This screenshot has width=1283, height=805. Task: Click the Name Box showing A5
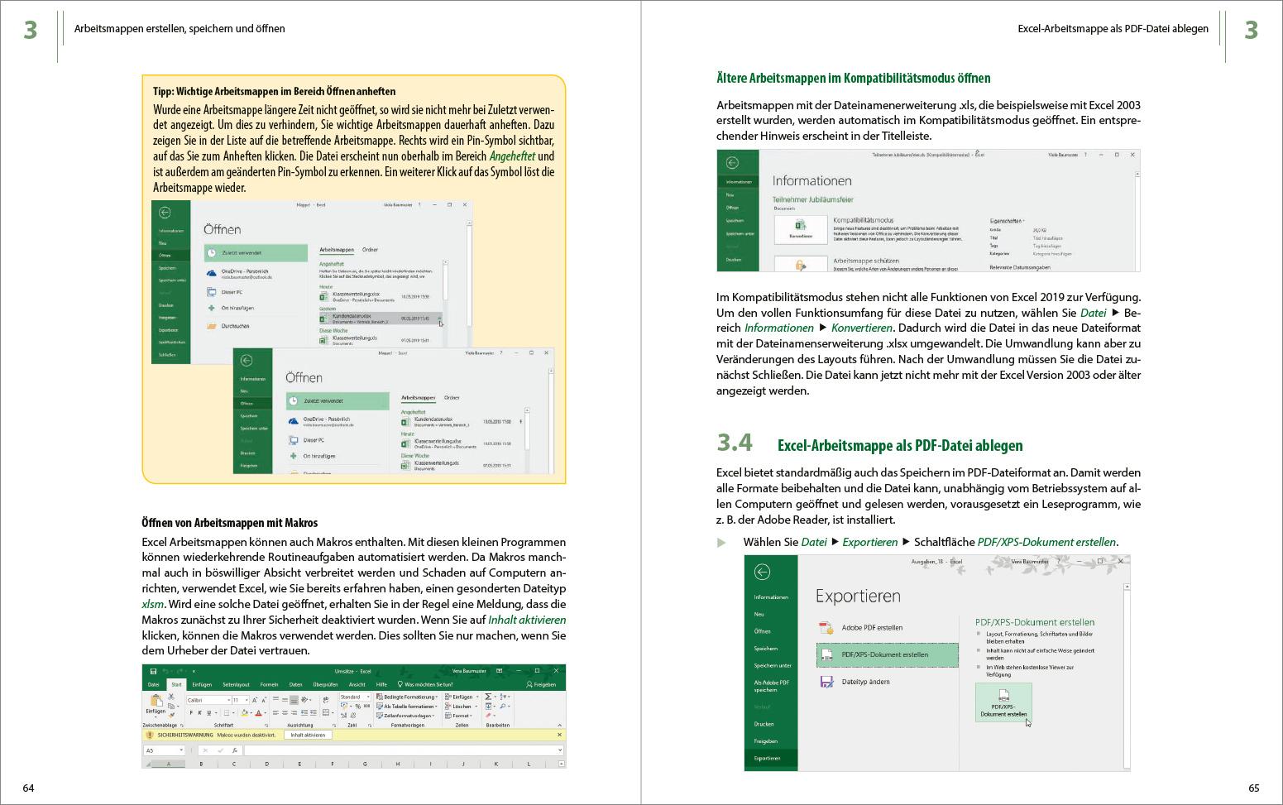(162, 749)
